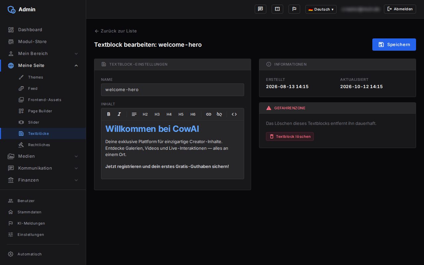The height and width of the screenshot is (265, 424).
Task: Open Page Builder submenu item
Action: 43,111
